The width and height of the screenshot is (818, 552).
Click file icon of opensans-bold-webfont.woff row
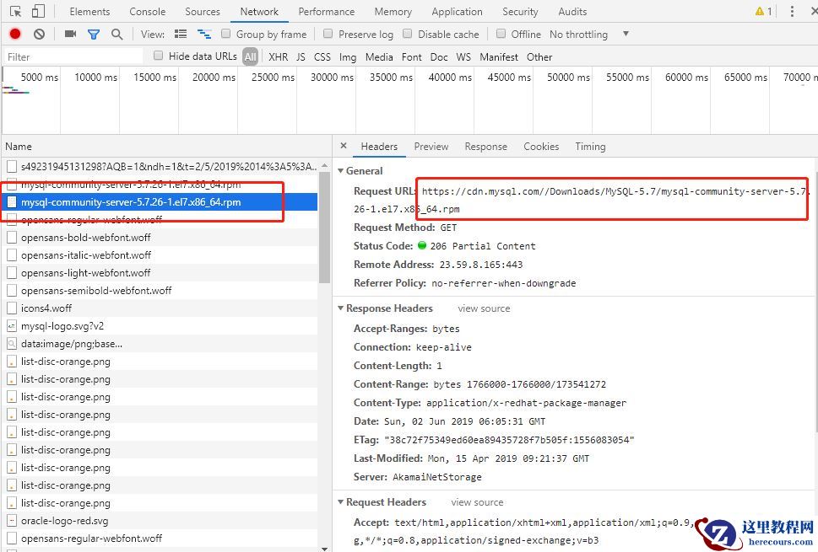[12, 238]
